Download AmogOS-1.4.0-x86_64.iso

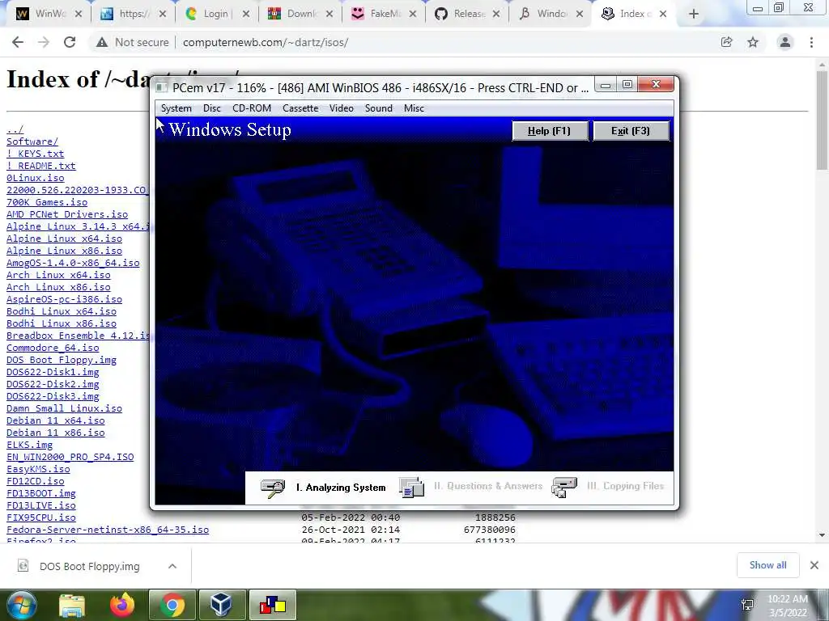pos(73,263)
